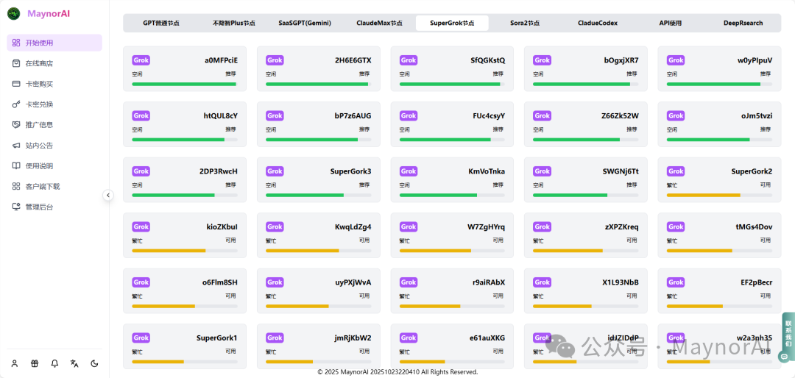
Task: Open 卡密购买 sidebar item
Action: pyautogui.click(x=54, y=84)
